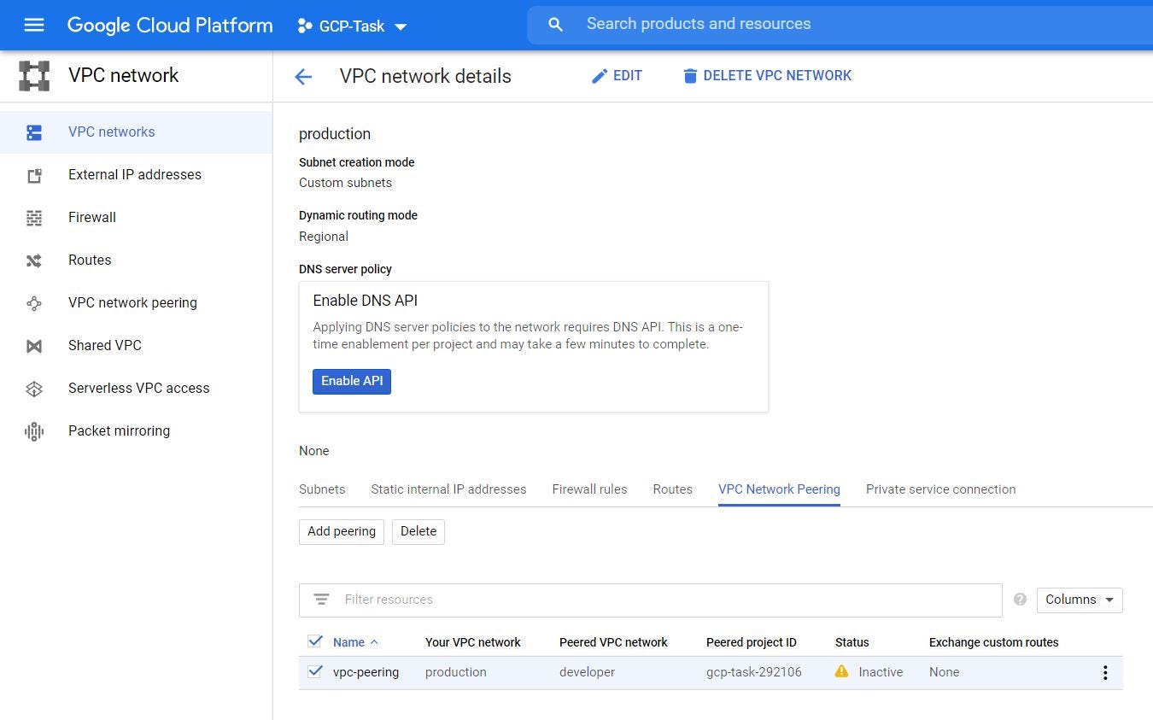The image size is (1153, 720).
Task: Open the Routes tab
Action: [672, 489]
